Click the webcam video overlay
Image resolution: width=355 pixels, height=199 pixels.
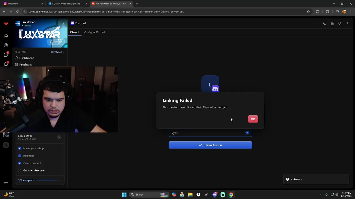[59, 99]
